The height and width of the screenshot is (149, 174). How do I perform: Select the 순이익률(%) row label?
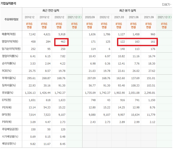(9, 64)
